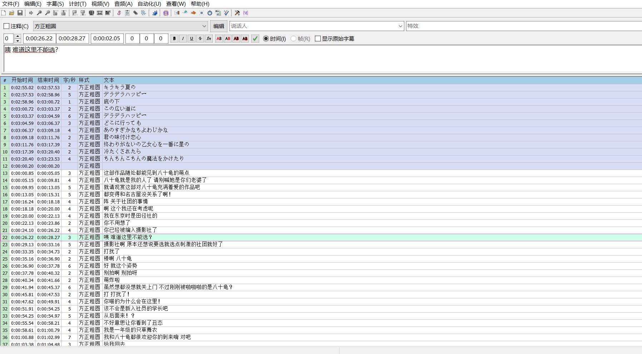
Task: Open Timing Post-Processor clock icon
Action: point(210,13)
